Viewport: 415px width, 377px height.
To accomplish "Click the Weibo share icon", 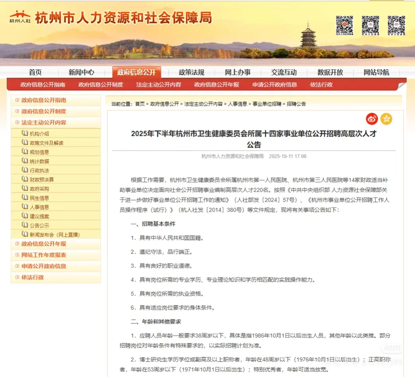I will pos(372,119).
